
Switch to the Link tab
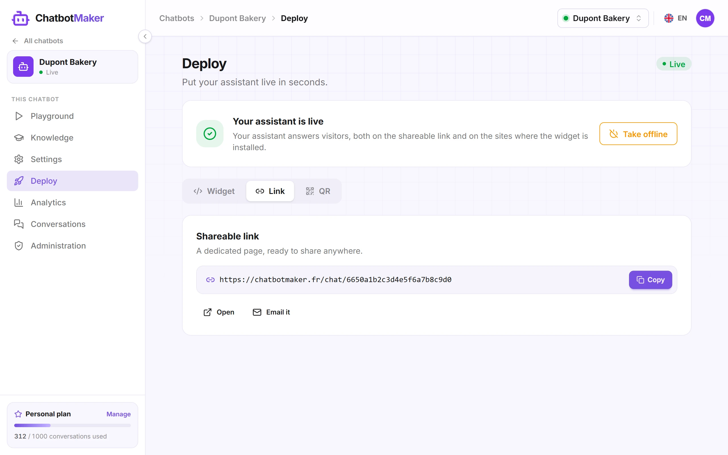tap(270, 191)
